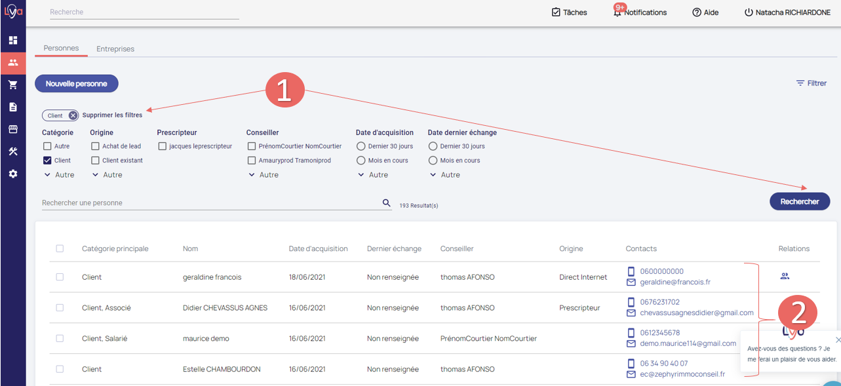The image size is (841, 386).
Task: Open the dashboard icon in sidebar
Action: (13, 41)
